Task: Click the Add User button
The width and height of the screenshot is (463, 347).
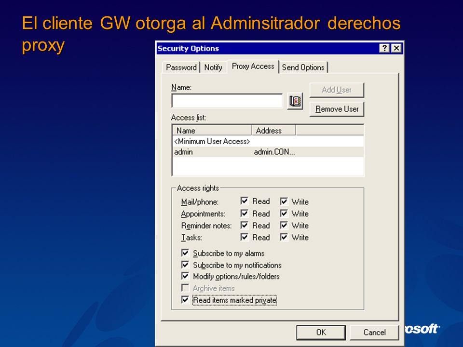Action: pyautogui.click(x=337, y=90)
